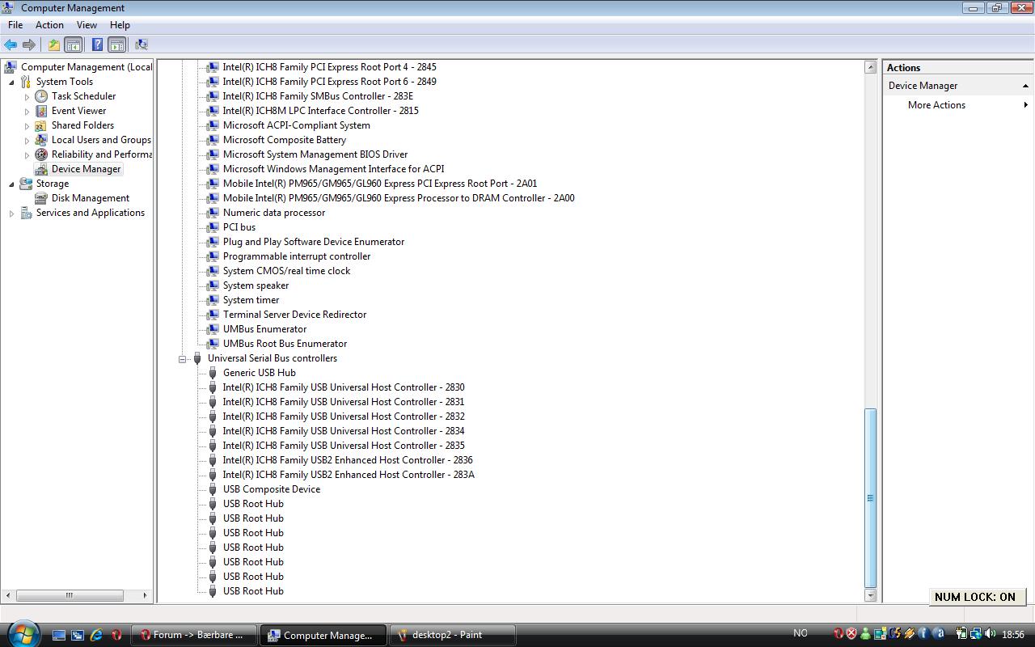Viewport: 1035px width, 647px height.
Task: Click Scan for hardware changes icon
Action: [142, 45]
